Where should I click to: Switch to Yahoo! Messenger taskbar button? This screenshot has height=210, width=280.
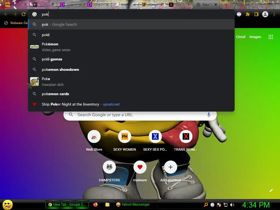136,205
